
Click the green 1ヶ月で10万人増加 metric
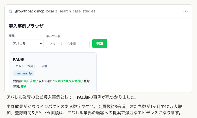(67, 81)
